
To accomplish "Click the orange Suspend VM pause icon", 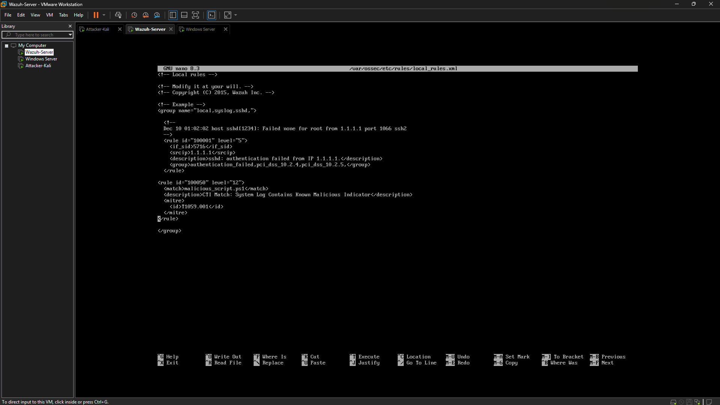I will [96, 15].
